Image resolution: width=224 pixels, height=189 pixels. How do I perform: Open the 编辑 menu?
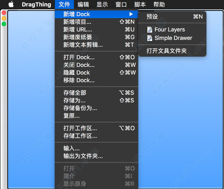click(83, 4)
